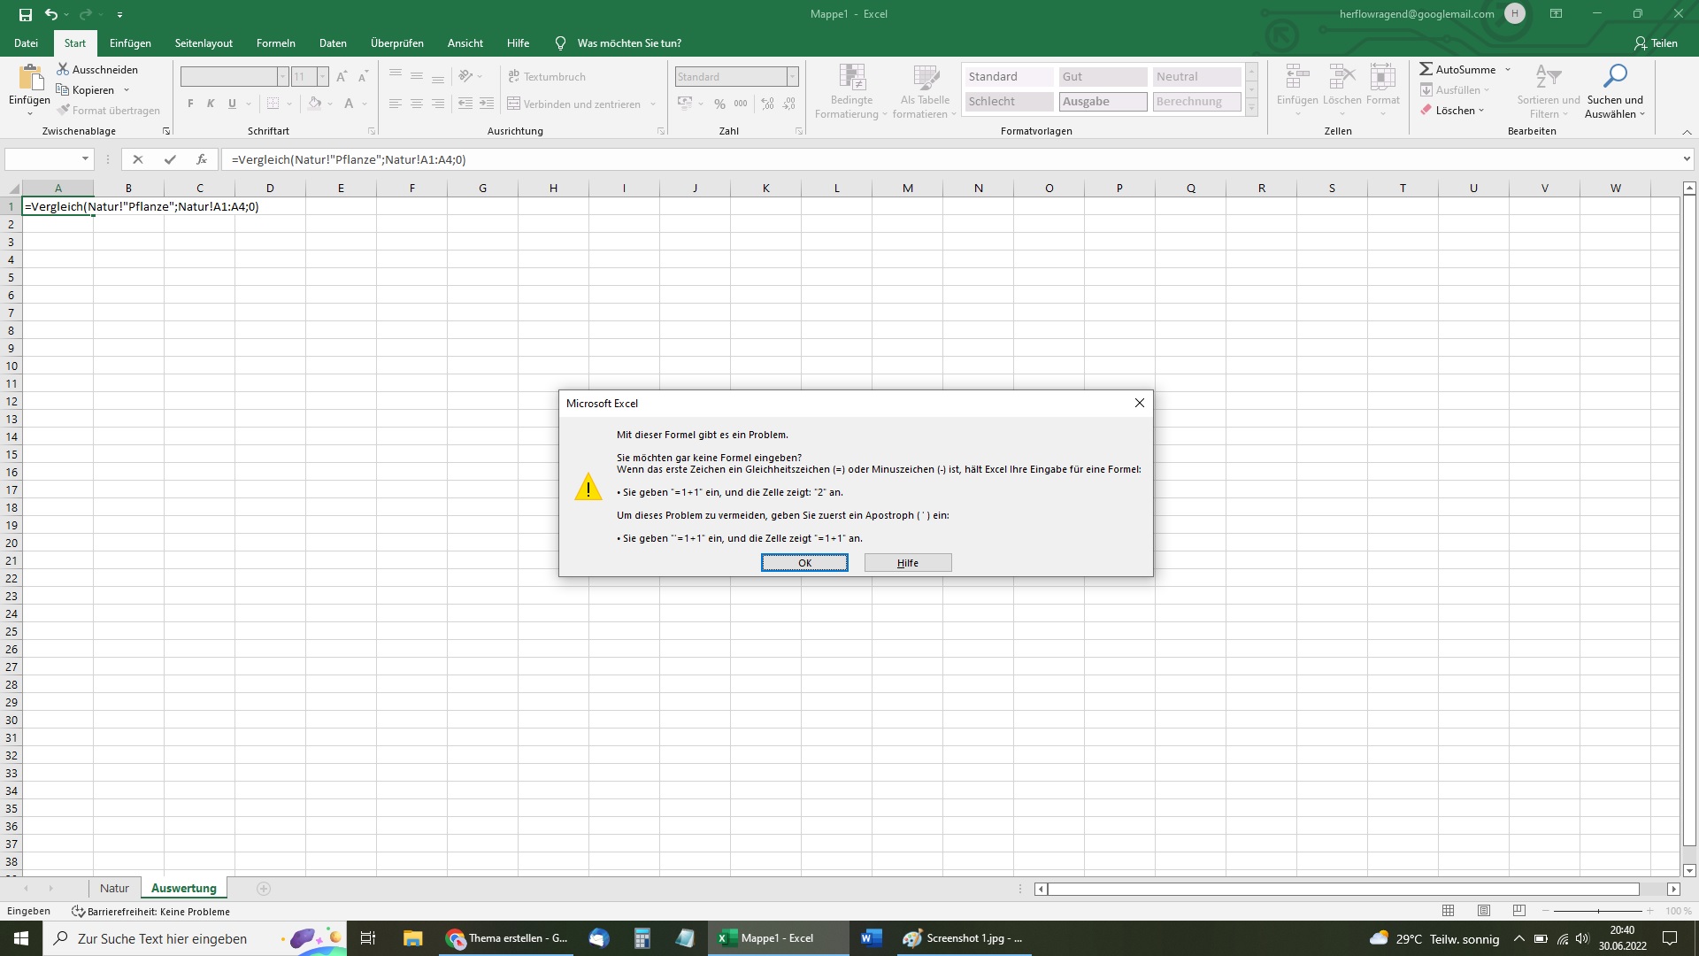Image resolution: width=1699 pixels, height=956 pixels.
Task: Click the percent style icon
Action: pyautogui.click(x=719, y=104)
